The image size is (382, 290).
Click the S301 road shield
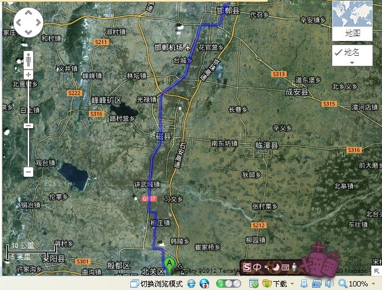pyautogui.click(x=82, y=262)
